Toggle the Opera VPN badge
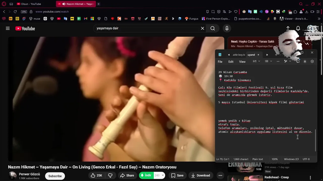The image size is (323, 181). click(24, 12)
